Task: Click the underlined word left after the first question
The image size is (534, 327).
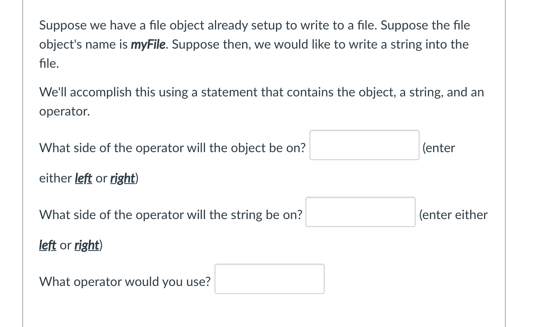Action: (x=83, y=178)
